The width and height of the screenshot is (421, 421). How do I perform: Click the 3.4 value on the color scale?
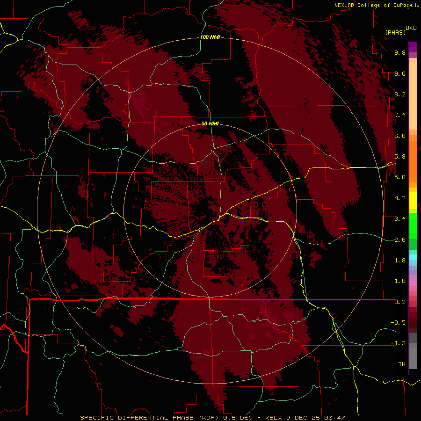tap(400, 219)
